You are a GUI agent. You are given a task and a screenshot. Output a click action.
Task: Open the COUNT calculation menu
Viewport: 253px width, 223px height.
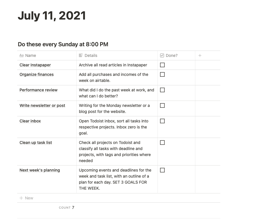point(67,207)
